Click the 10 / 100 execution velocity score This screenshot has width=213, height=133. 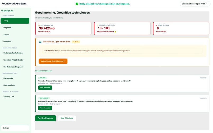pyautogui.click(x=104, y=28)
